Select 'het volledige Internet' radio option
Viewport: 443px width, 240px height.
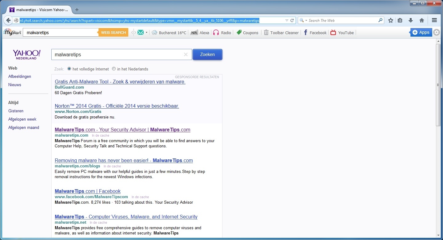[69, 69]
